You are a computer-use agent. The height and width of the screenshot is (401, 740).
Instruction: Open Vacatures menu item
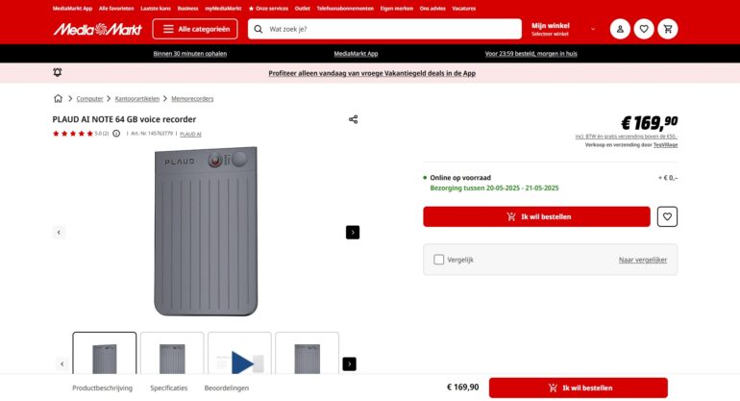(464, 9)
